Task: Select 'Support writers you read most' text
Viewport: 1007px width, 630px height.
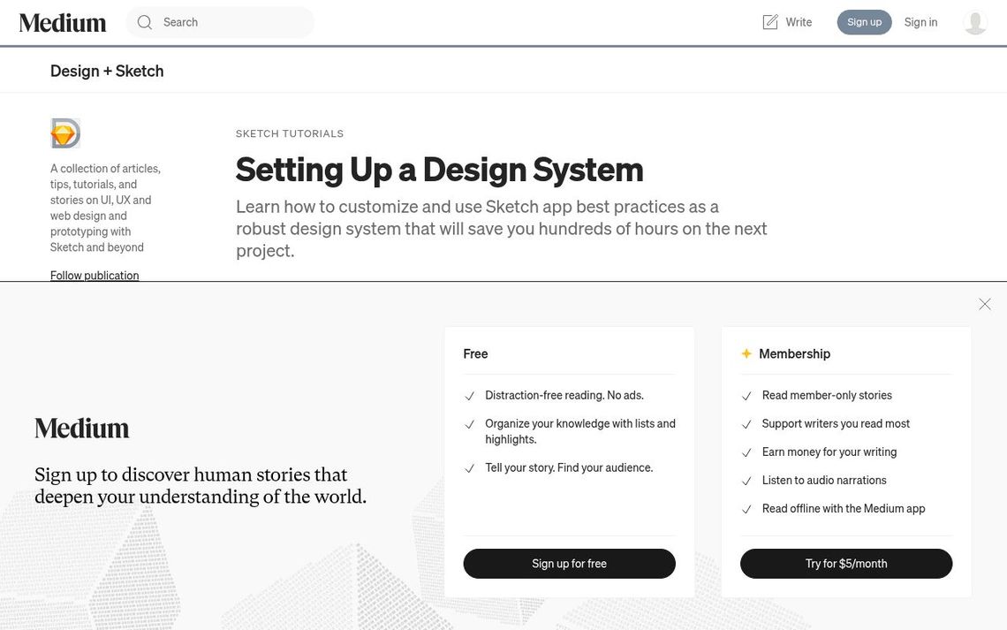Action: tap(836, 423)
